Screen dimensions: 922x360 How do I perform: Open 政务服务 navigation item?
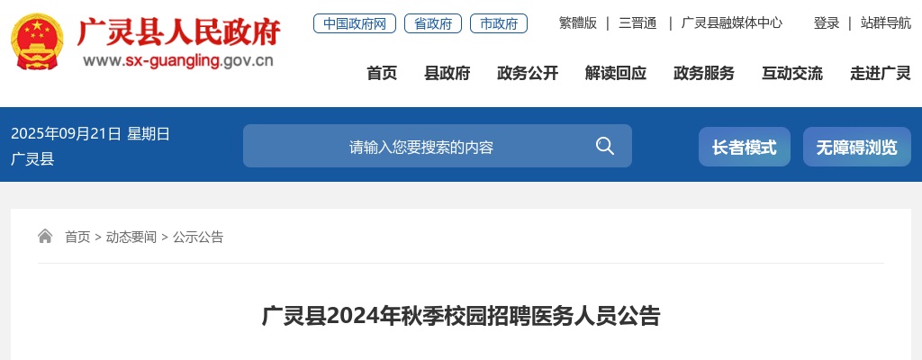704,74
